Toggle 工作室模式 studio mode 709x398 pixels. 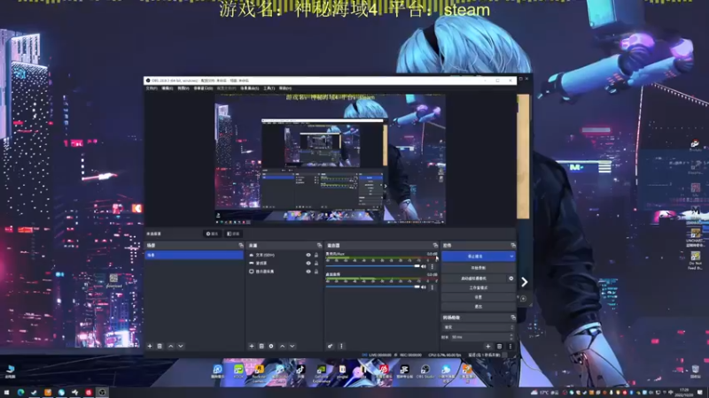point(478,287)
